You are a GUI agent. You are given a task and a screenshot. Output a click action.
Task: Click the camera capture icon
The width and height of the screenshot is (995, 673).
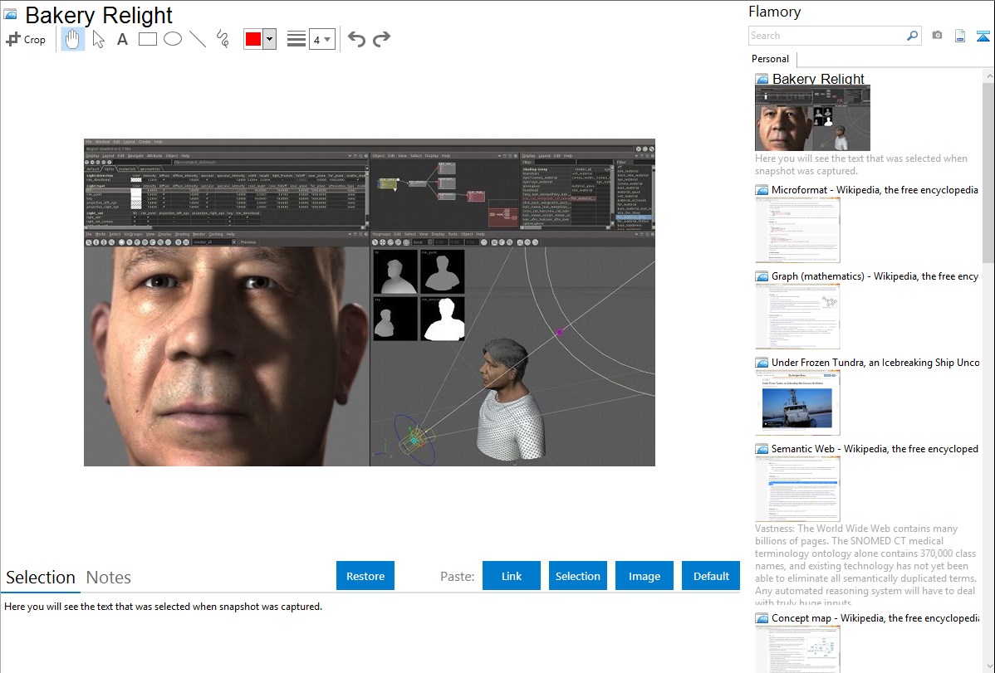pyautogui.click(x=937, y=36)
